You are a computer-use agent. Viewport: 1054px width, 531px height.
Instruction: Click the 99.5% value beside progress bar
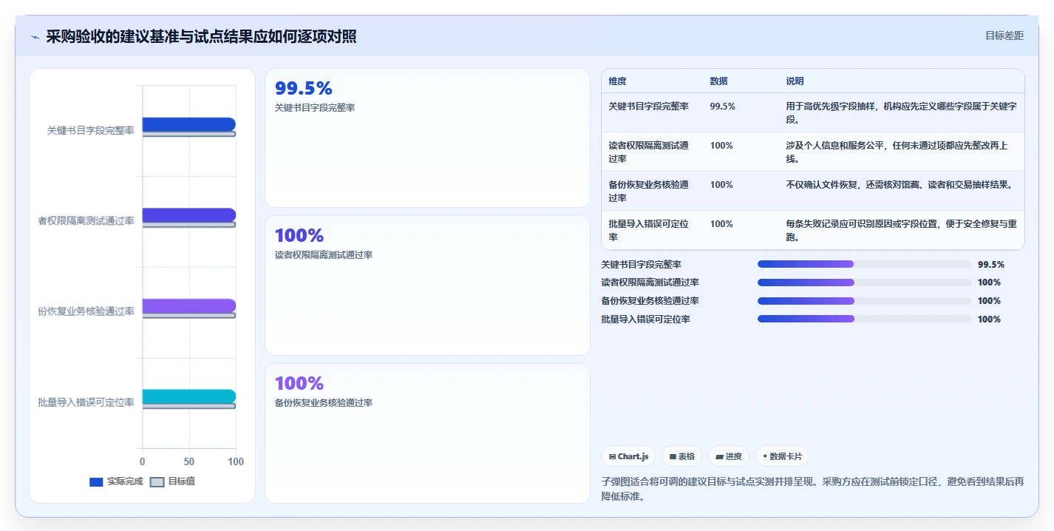(990, 264)
